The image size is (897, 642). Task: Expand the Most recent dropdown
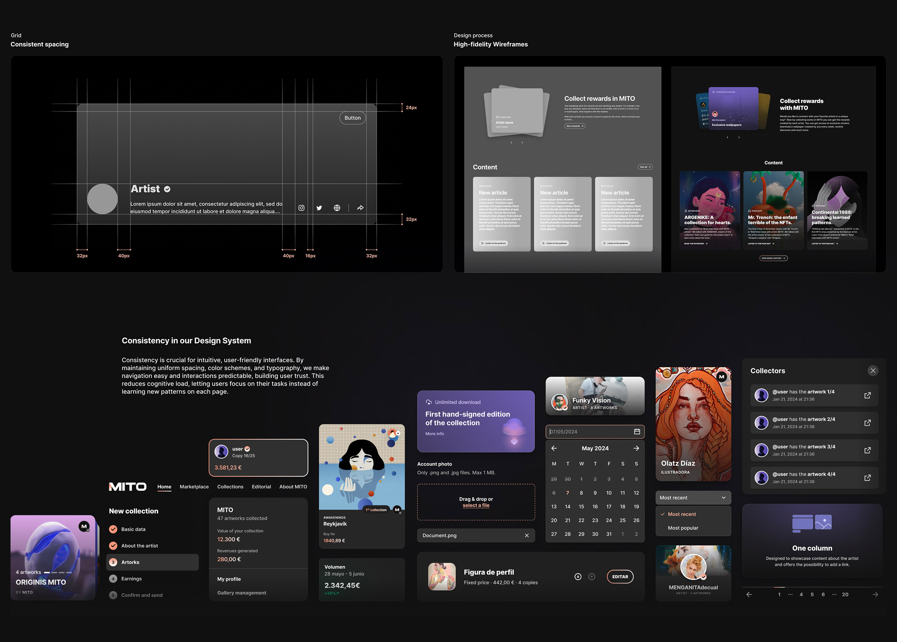click(x=693, y=498)
